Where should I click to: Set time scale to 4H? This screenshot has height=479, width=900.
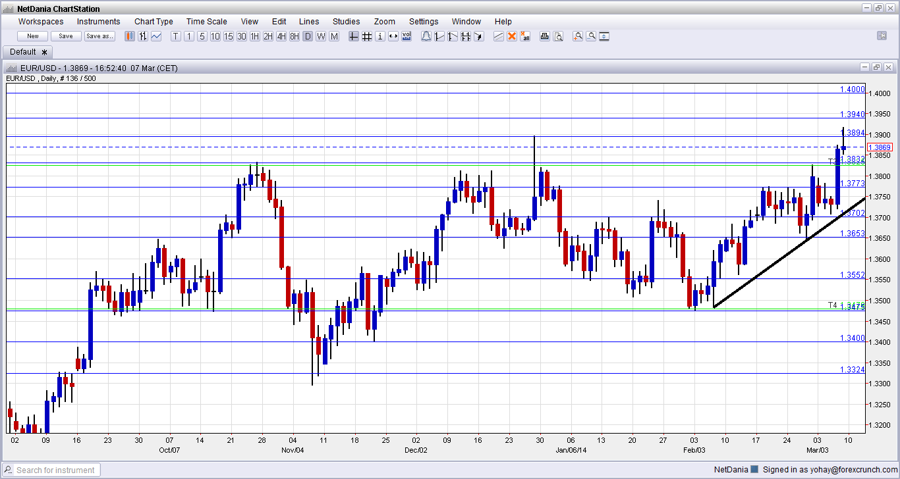point(281,36)
